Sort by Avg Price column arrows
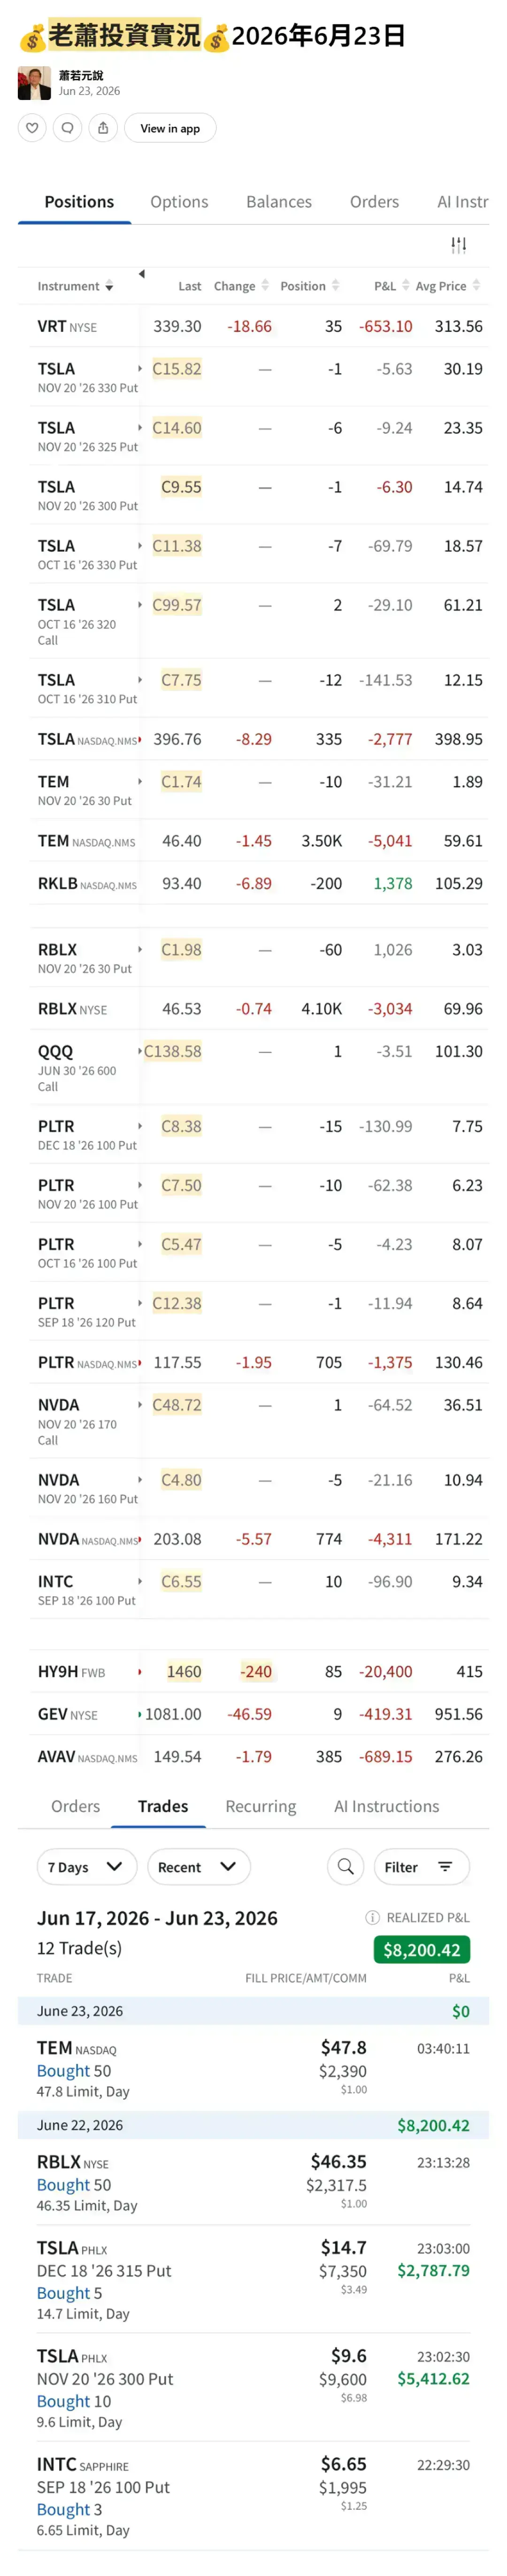Image resolution: width=507 pixels, height=2576 pixels. [476, 285]
